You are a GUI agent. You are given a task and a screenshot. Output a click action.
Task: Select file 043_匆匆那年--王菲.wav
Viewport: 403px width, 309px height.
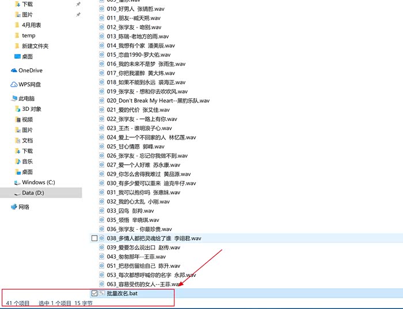(x=136, y=256)
